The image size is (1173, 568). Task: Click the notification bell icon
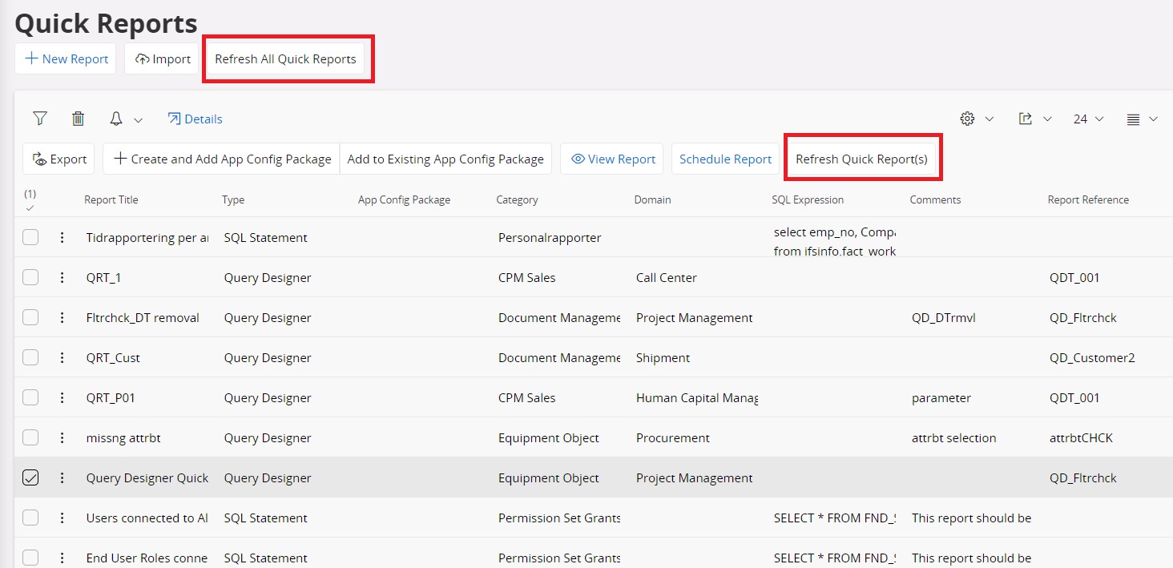[117, 118]
